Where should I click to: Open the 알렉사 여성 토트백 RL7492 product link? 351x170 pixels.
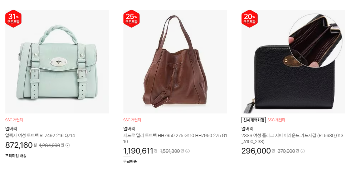40,136
